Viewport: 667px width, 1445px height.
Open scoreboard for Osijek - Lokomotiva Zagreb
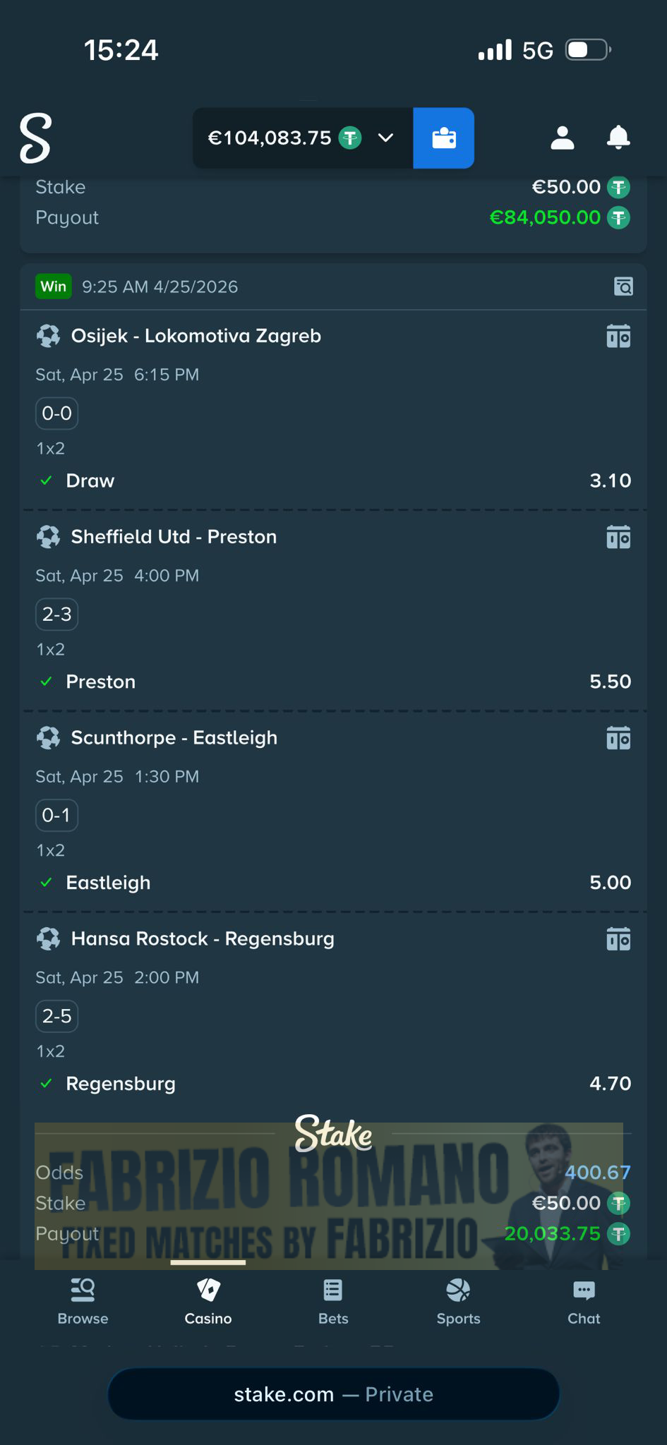coord(618,337)
